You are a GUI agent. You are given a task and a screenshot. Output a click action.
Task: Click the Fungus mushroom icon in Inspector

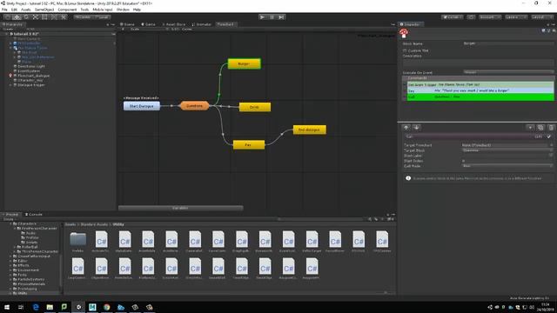coord(404,33)
